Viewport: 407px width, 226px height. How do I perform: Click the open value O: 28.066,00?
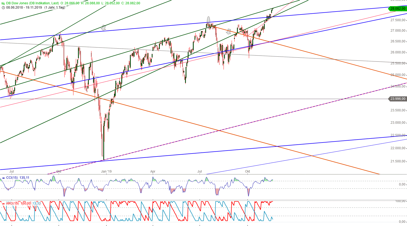tap(70, 3)
